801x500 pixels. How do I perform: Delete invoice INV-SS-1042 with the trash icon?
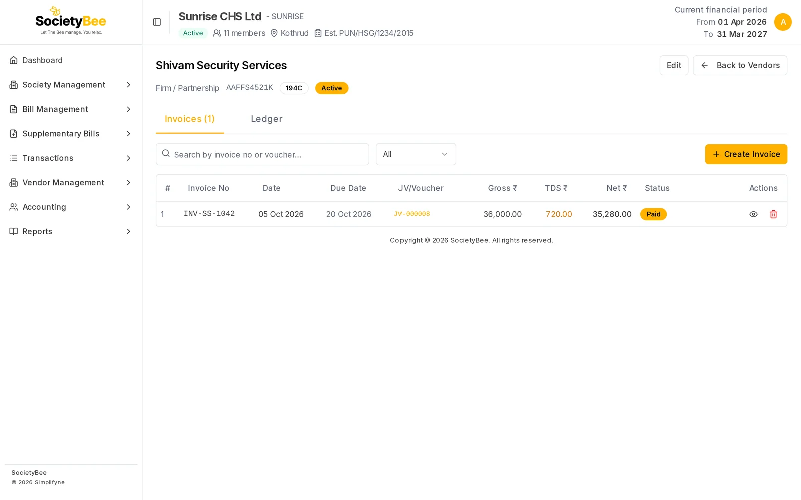773,214
